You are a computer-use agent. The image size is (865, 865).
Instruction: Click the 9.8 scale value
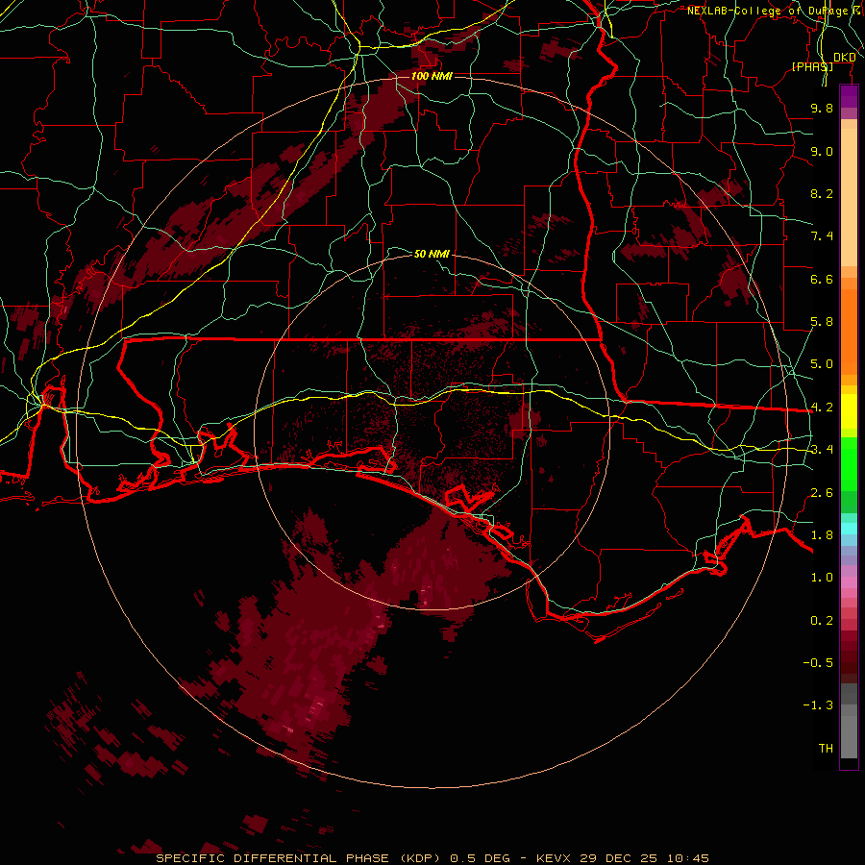coord(822,108)
